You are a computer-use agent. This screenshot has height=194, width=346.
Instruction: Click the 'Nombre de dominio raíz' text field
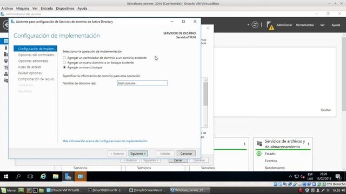[142, 83]
